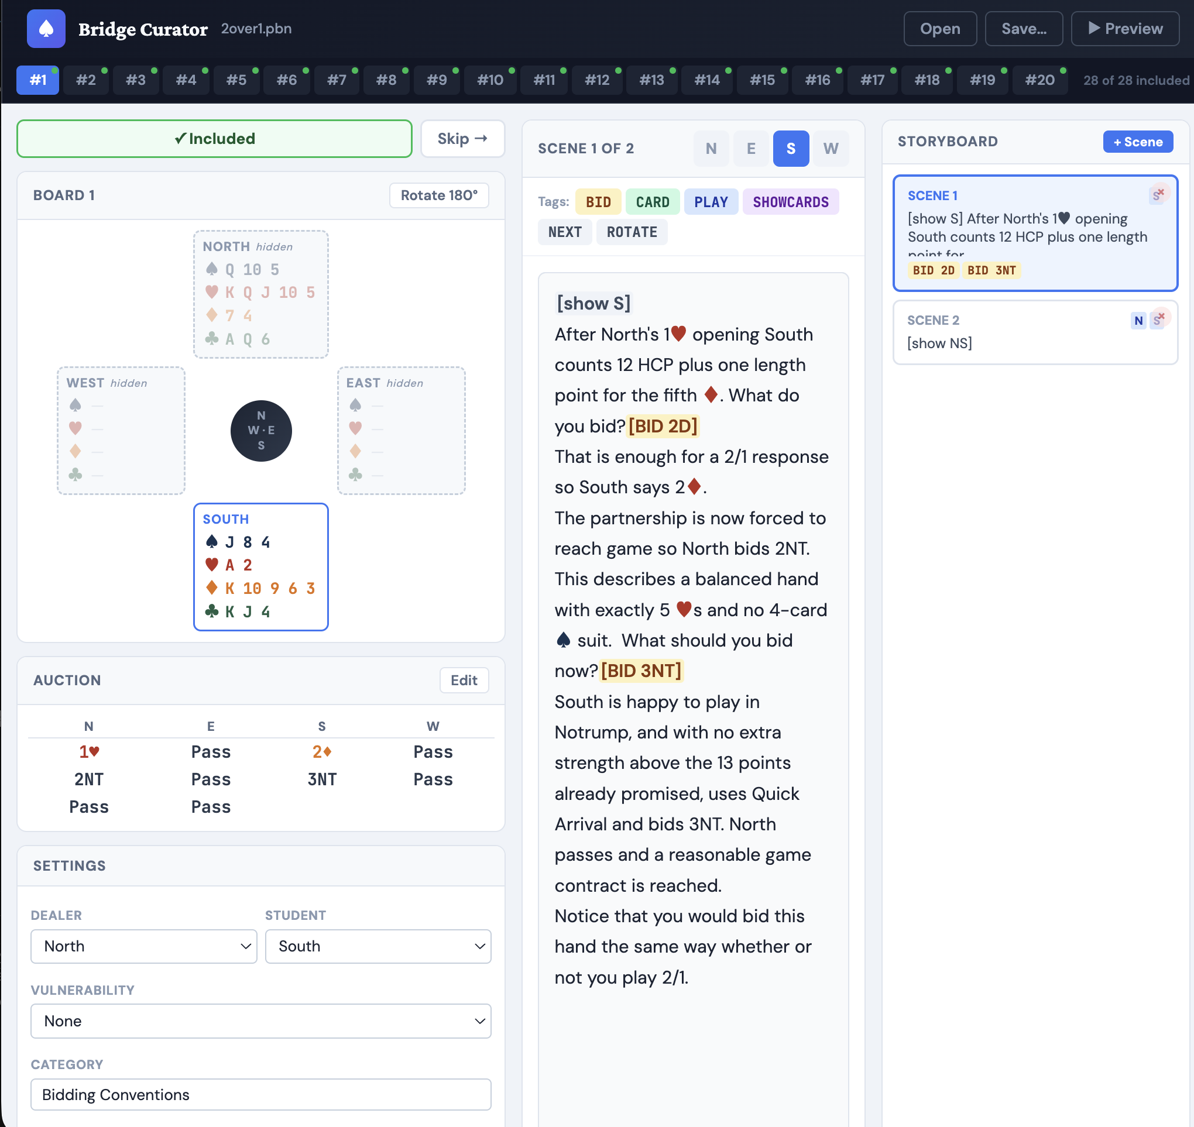The image size is (1194, 1127).
Task: Remove Scene 2 using red X
Action: point(1161,317)
